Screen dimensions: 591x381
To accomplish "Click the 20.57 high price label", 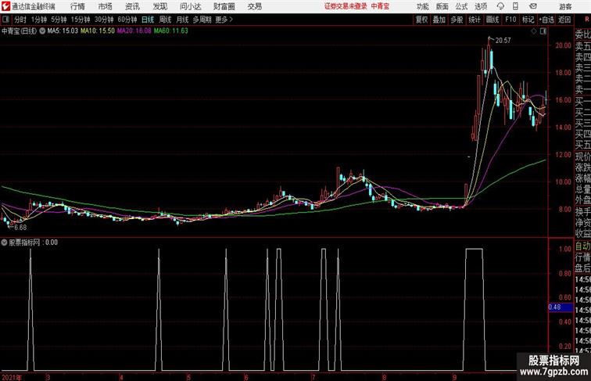I will (503, 41).
